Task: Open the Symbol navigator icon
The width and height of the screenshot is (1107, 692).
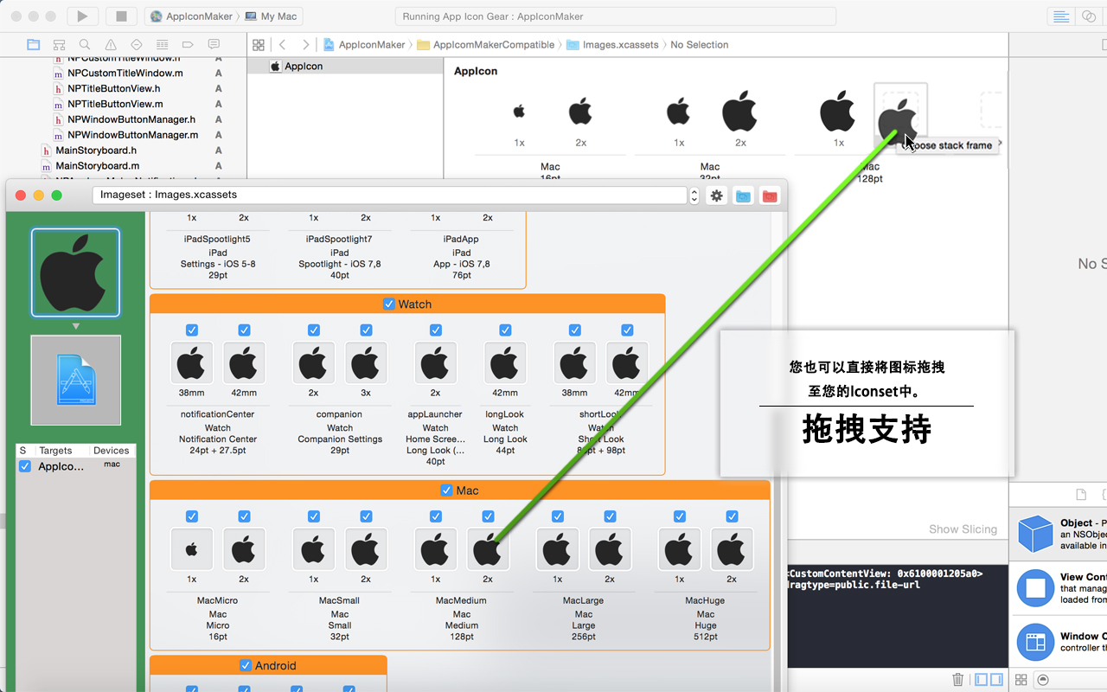Action: coord(59,45)
